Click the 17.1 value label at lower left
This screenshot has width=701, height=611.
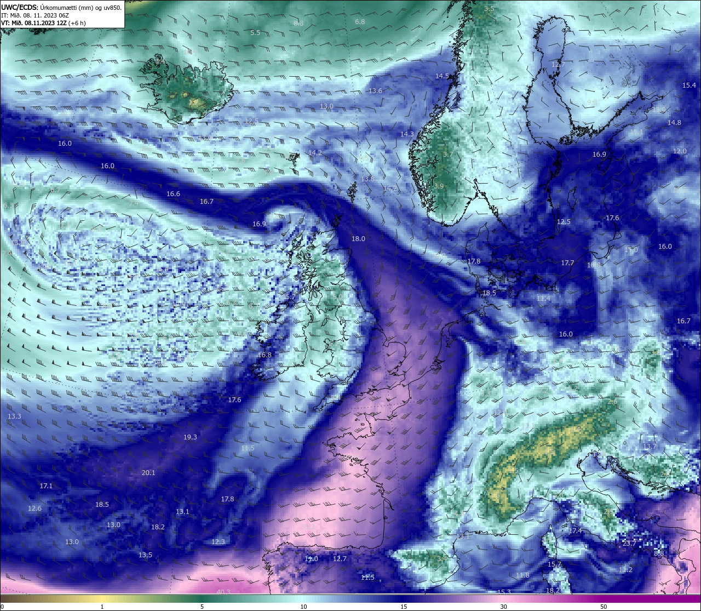(46, 486)
